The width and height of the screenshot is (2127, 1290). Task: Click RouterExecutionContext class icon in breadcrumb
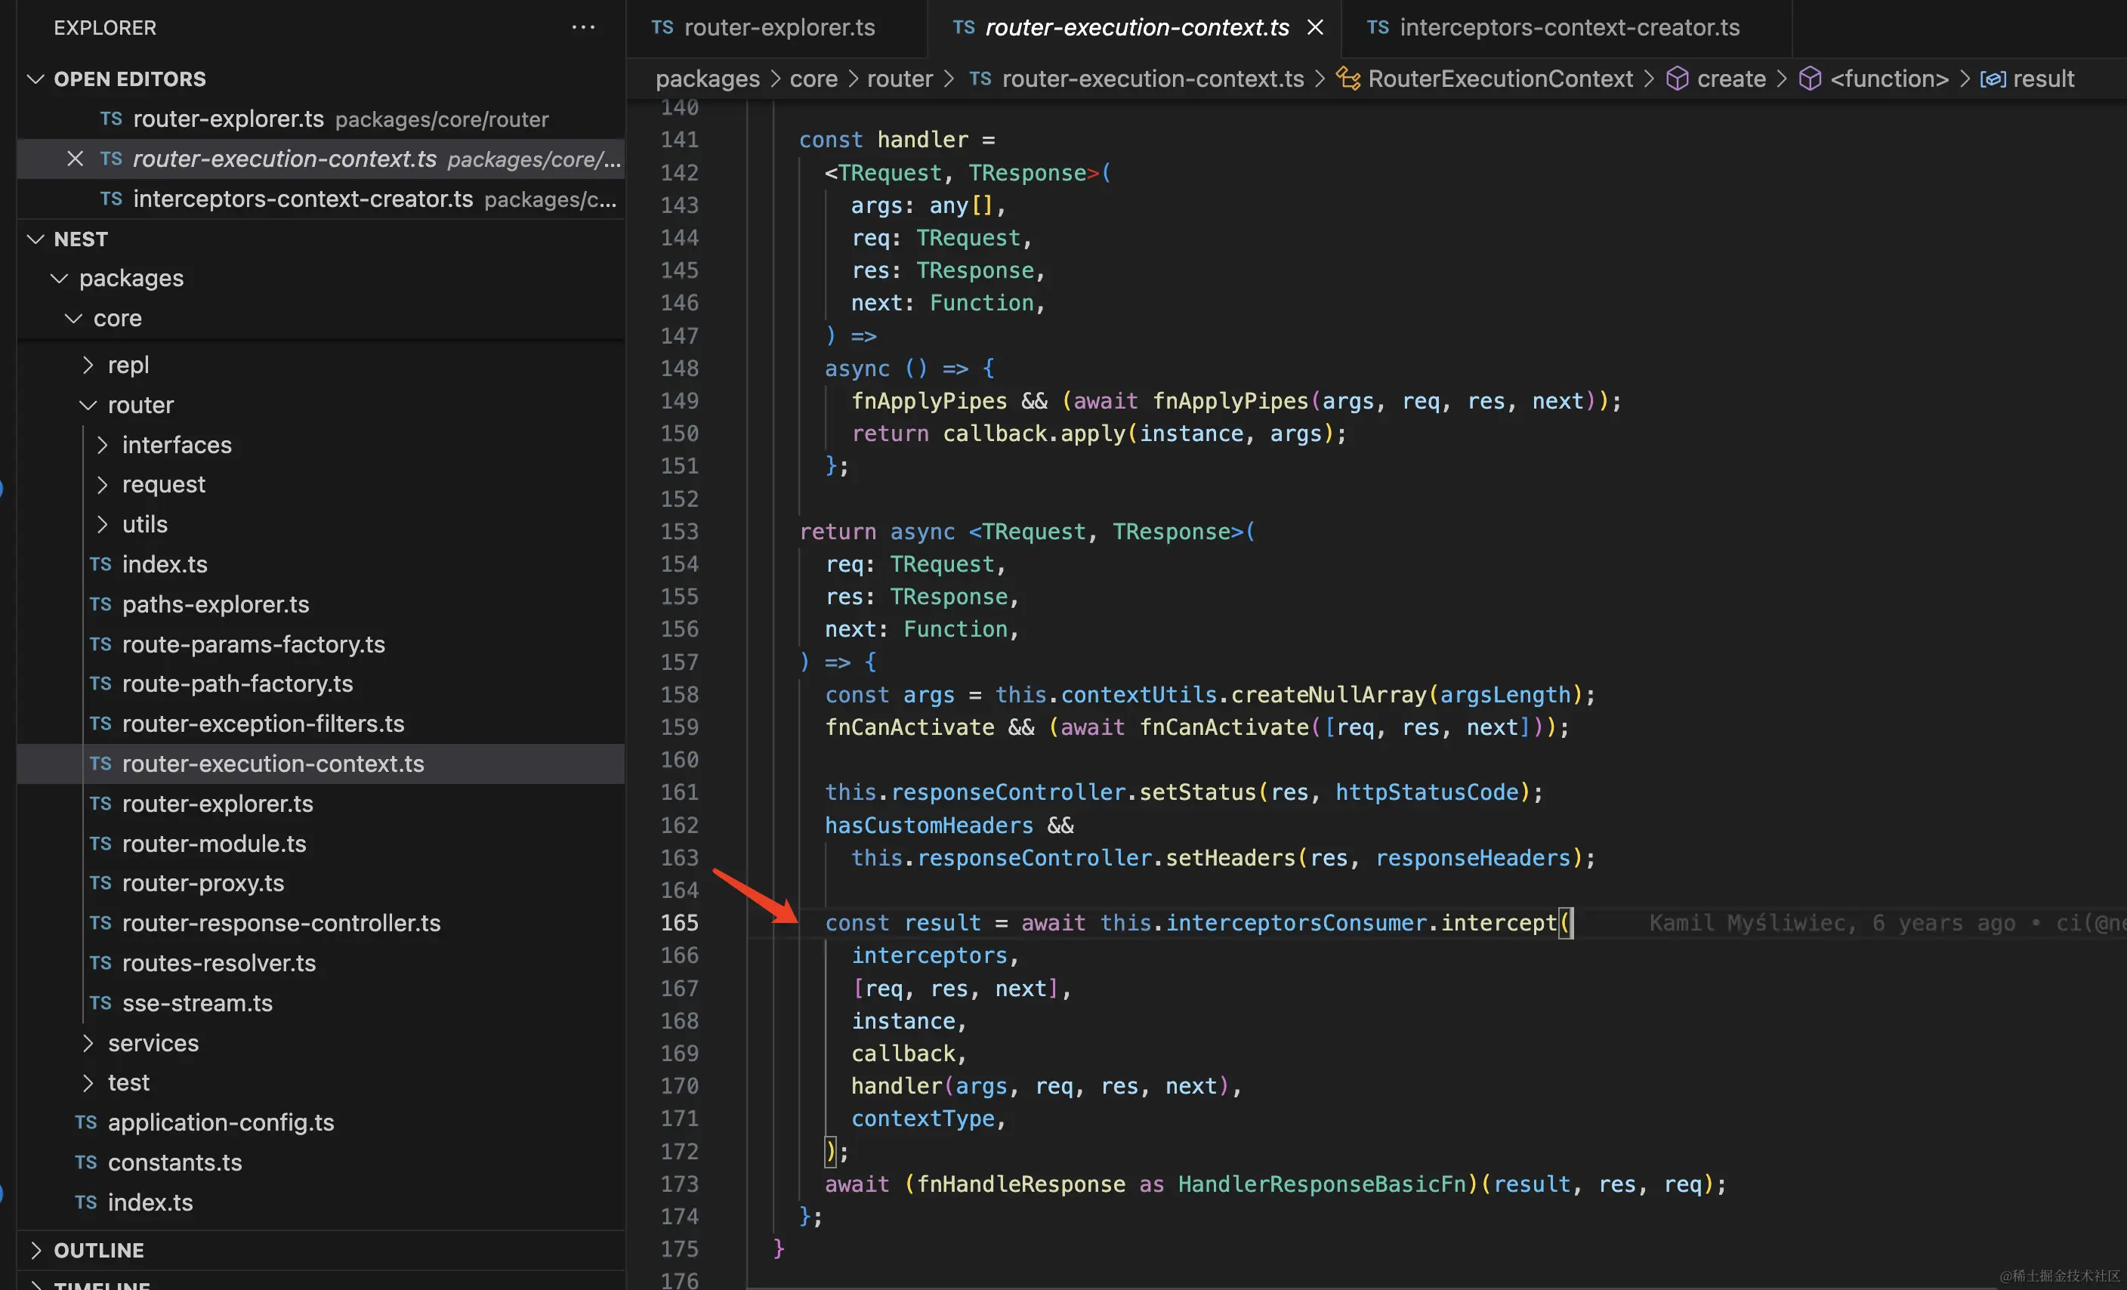[x=1348, y=79]
